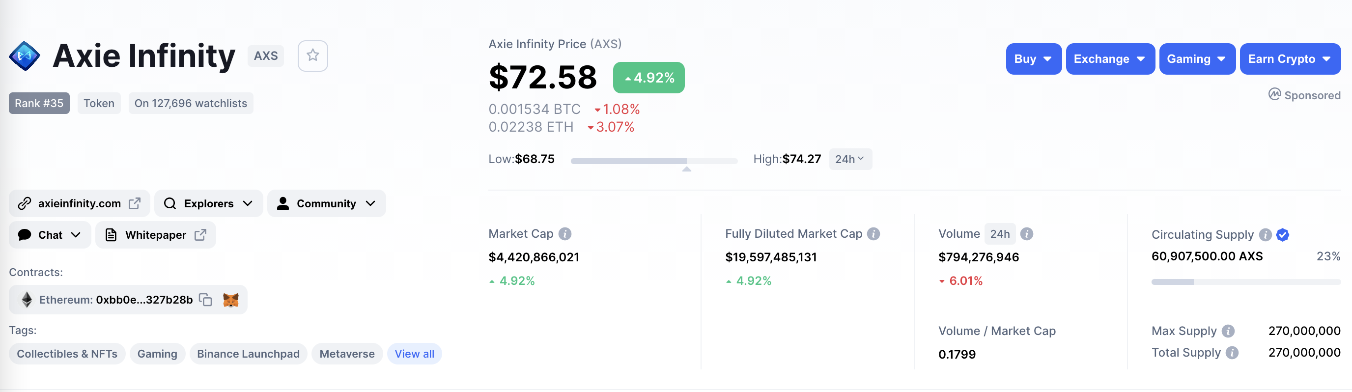The width and height of the screenshot is (1352, 392).
Task: Expand the Explorers dropdown
Action: tap(208, 203)
